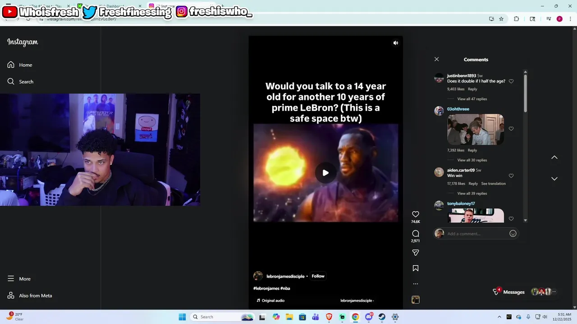The height and width of the screenshot is (324, 577).
Task: Expand View all 47 replies
Action: [x=472, y=99]
